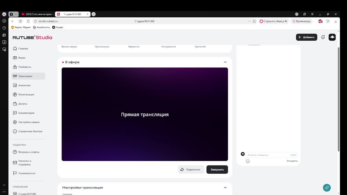Reload the studio.rutube.ru page

click(28, 21)
